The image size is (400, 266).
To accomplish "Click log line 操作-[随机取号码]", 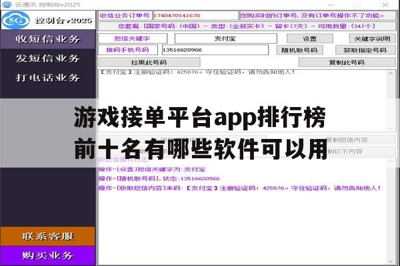I will (159, 179).
